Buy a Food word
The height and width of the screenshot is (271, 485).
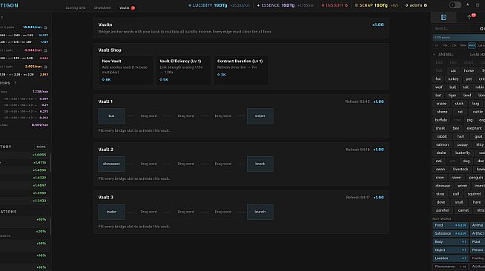pyautogui.click(x=450, y=225)
